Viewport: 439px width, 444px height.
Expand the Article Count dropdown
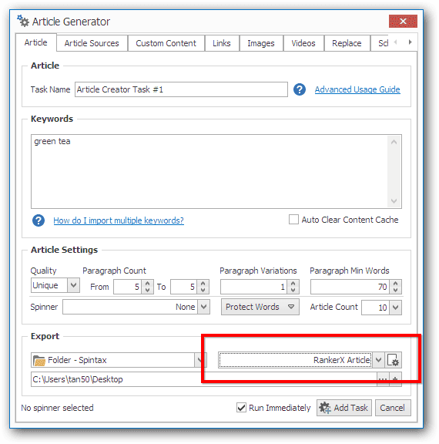(395, 308)
